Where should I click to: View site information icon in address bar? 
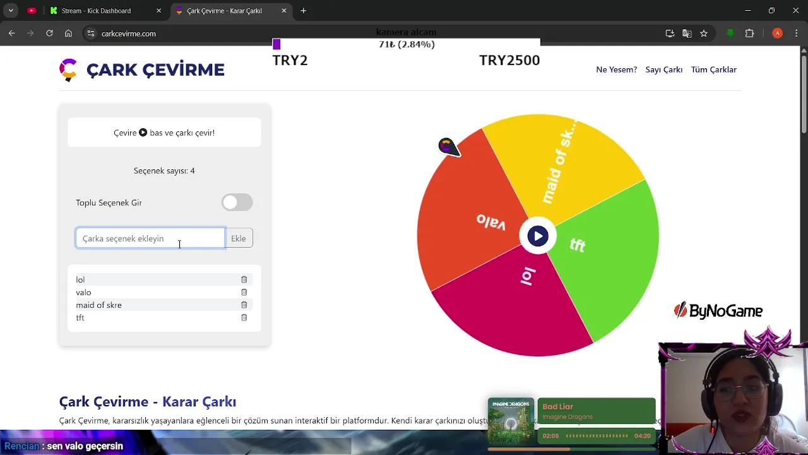coord(91,33)
